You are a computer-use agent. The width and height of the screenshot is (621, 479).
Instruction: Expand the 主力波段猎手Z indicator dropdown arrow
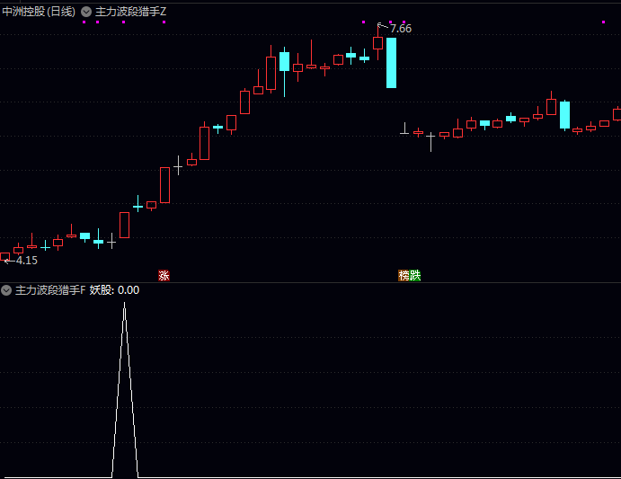[86, 12]
